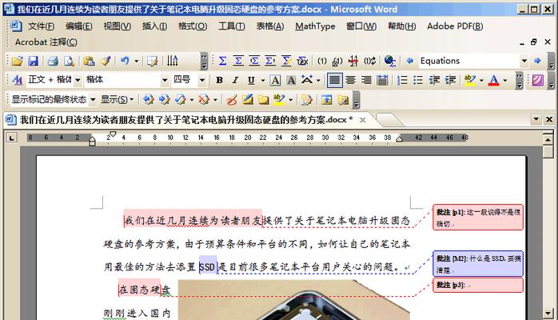Click the Bulleted list icon
The height and width of the screenshot is (320, 558).
click(418, 80)
